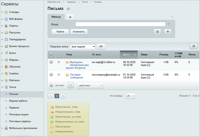This screenshot has height=137, width=200.
Task: Click the favorites star next to Письма
Action: point(68,9)
